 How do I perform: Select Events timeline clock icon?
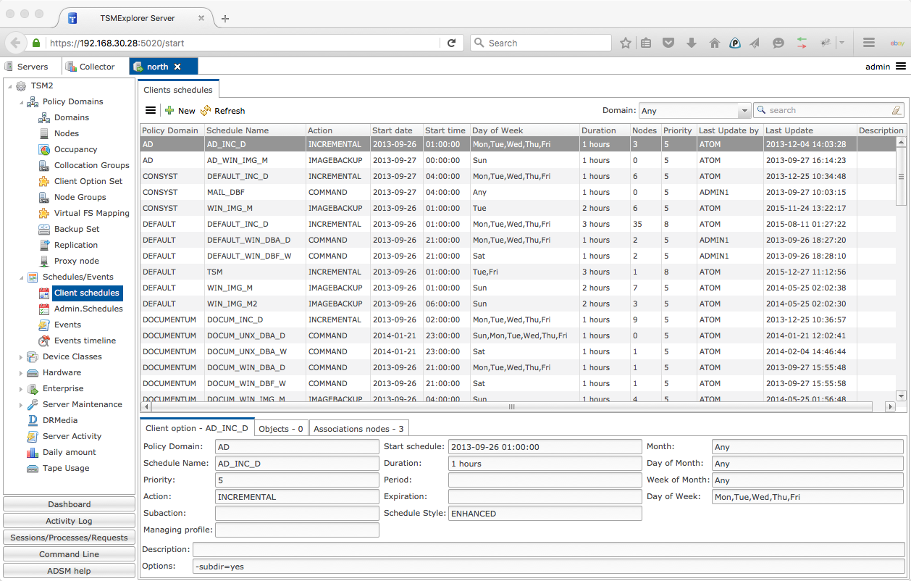click(43, 340)
